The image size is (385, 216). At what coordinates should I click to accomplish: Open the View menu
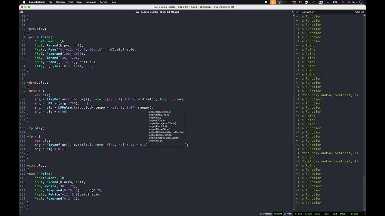click(79, 2)
